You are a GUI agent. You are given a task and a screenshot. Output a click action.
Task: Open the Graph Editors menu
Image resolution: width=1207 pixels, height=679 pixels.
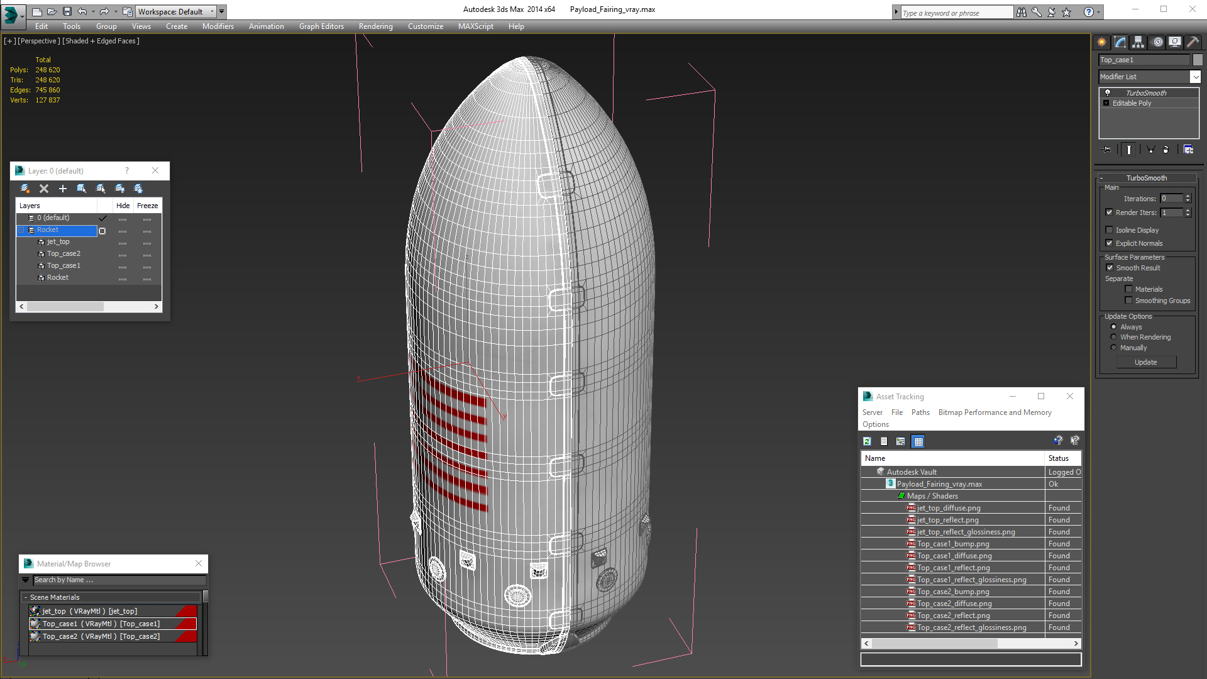(321, 26)
